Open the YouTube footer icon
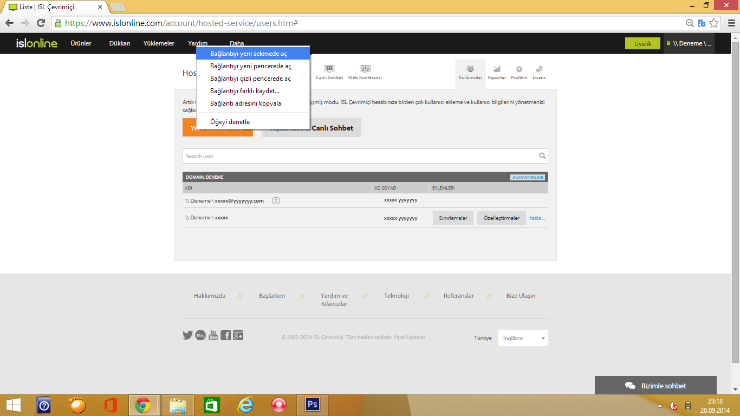This screenshot has height=416, width=740. (x=213, y=335)
